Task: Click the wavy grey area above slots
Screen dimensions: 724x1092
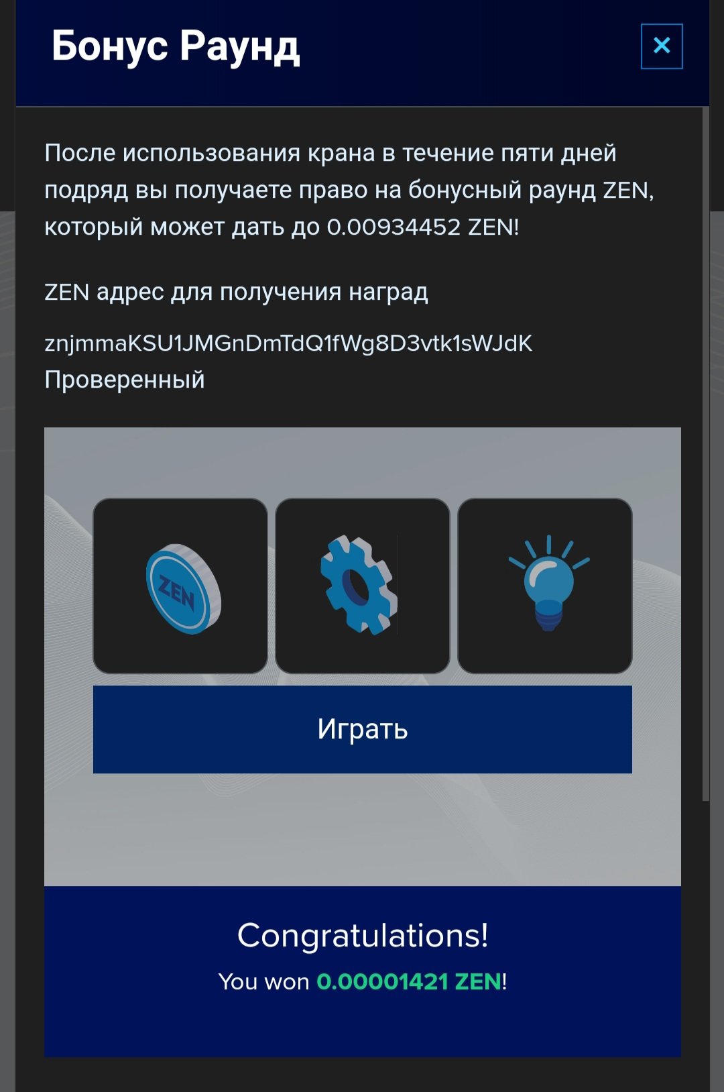Action: pos(363,462)
